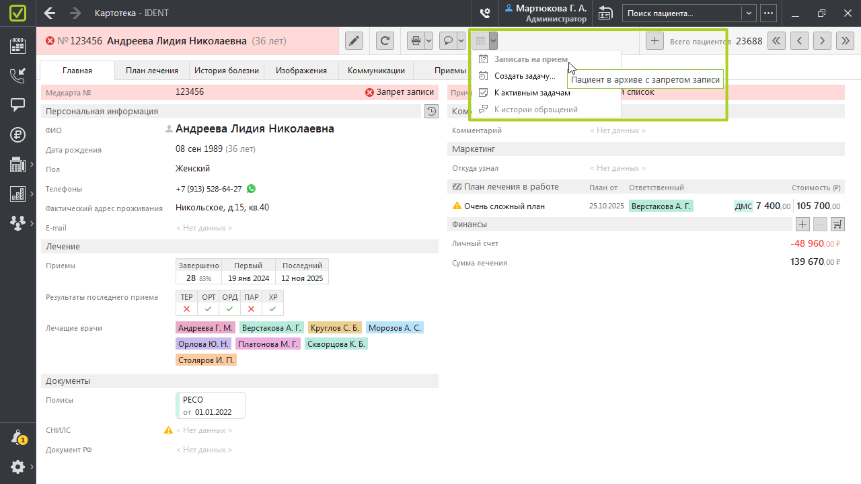Open the РЕСО insurance policy card

pos(210,405)
